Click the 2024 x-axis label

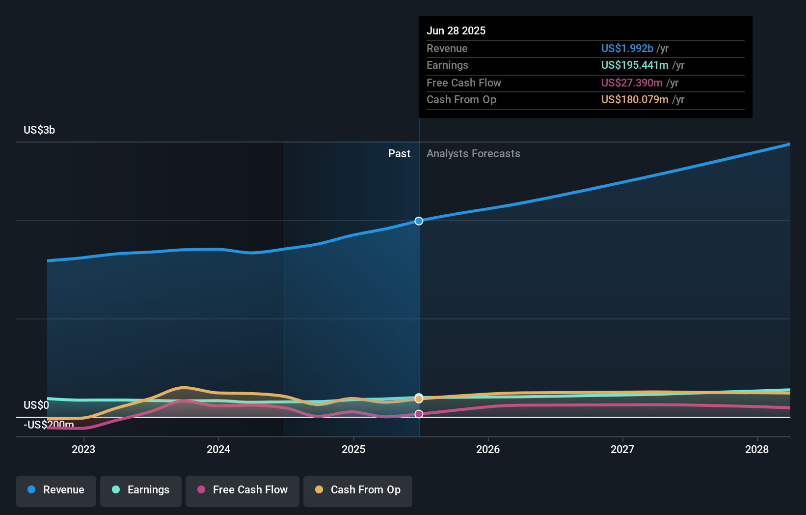tap(218, 449)
